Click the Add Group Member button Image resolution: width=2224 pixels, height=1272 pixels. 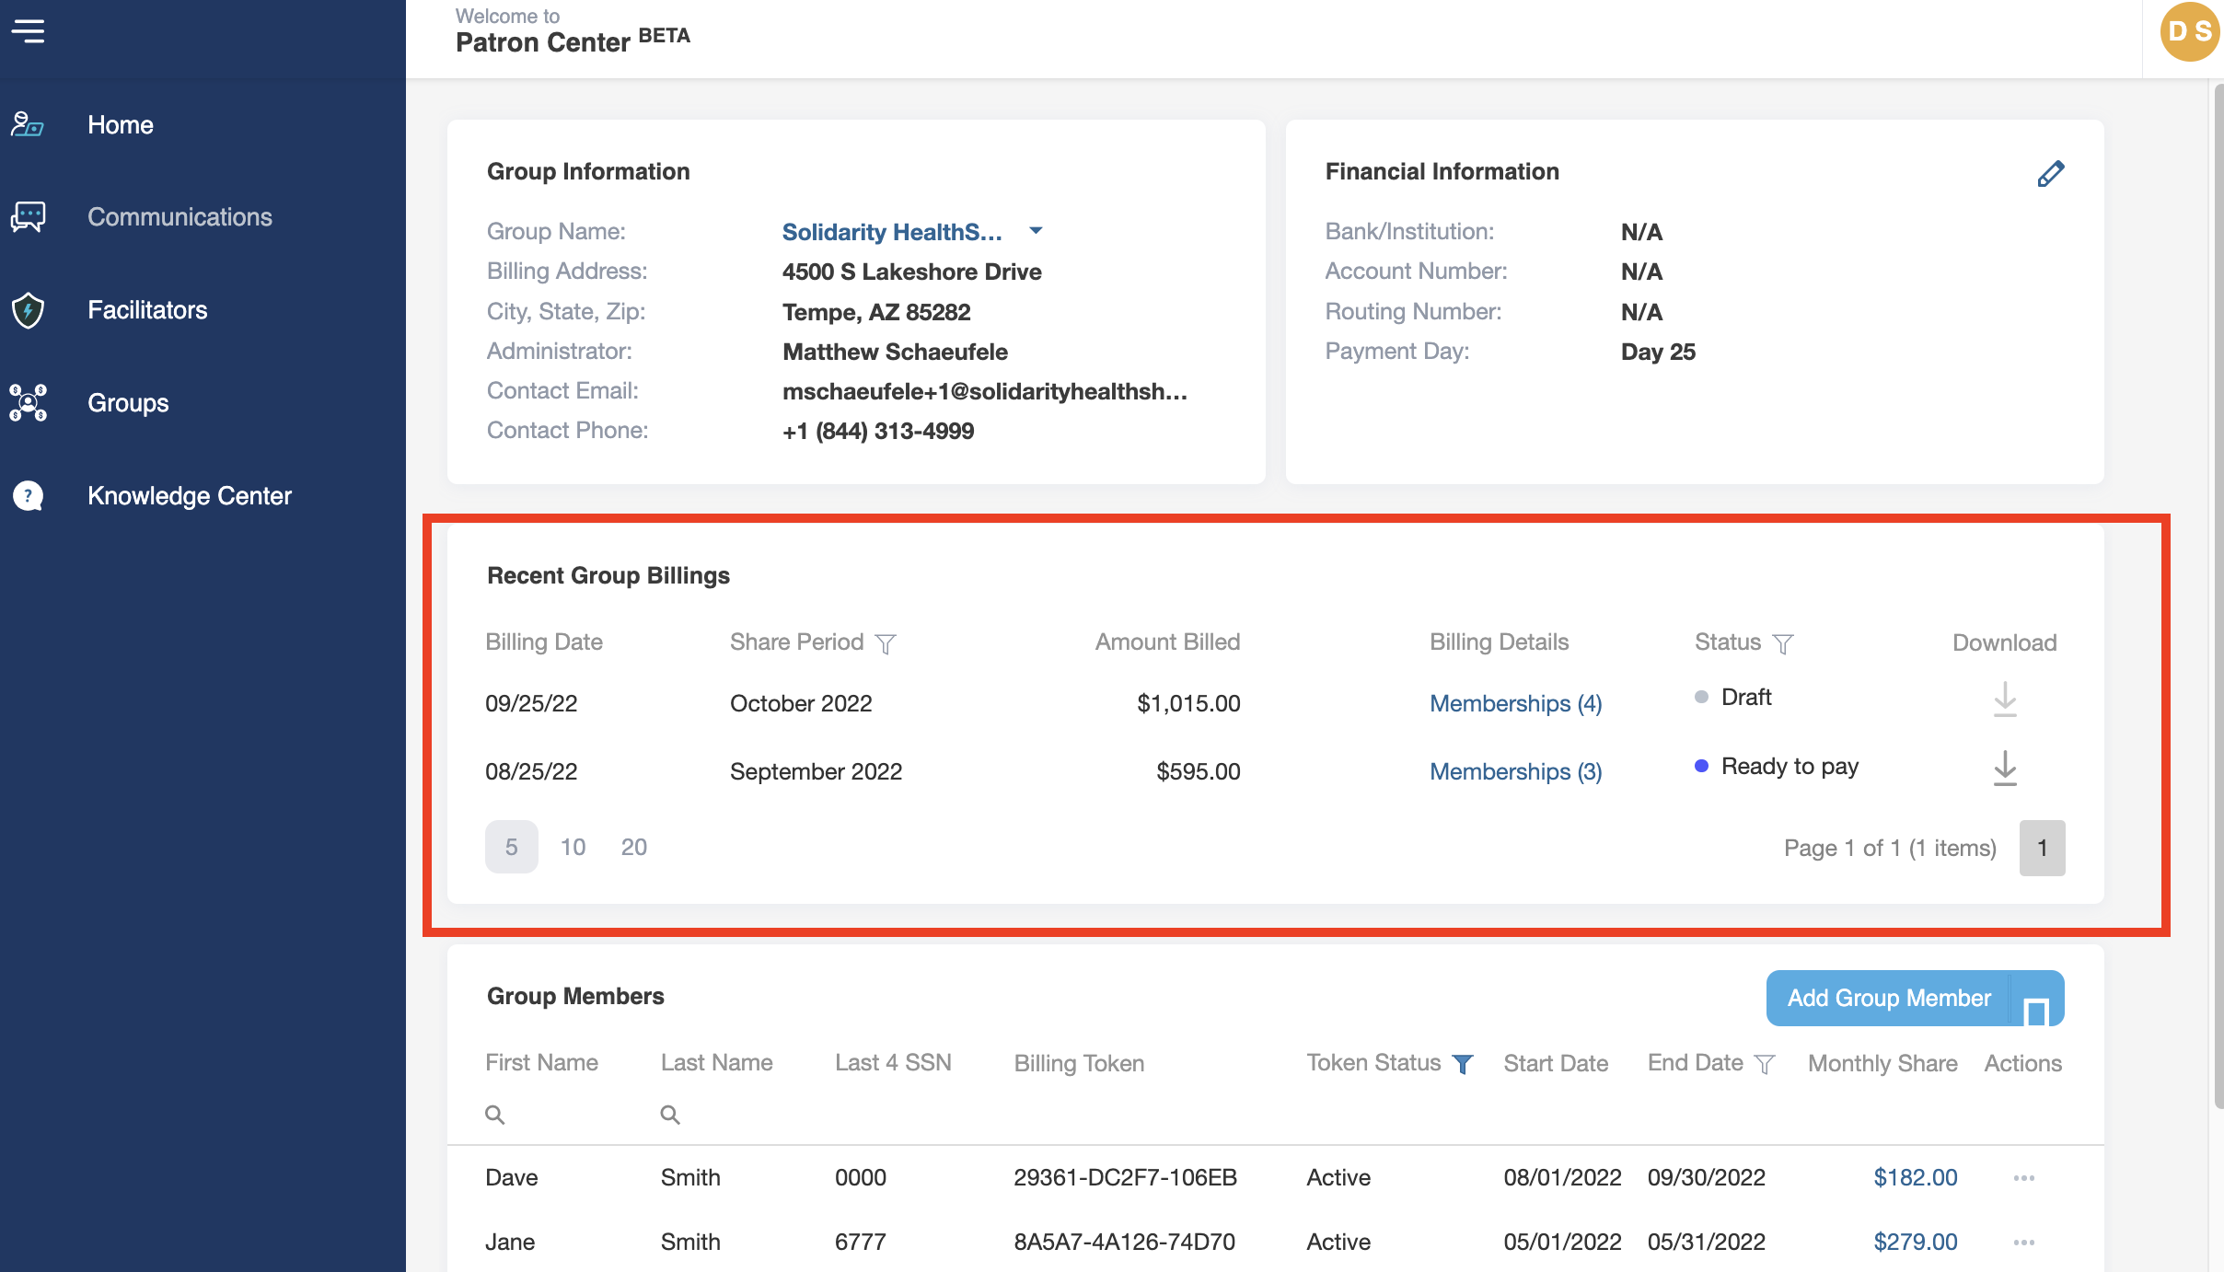click(x=1888, y=999)
